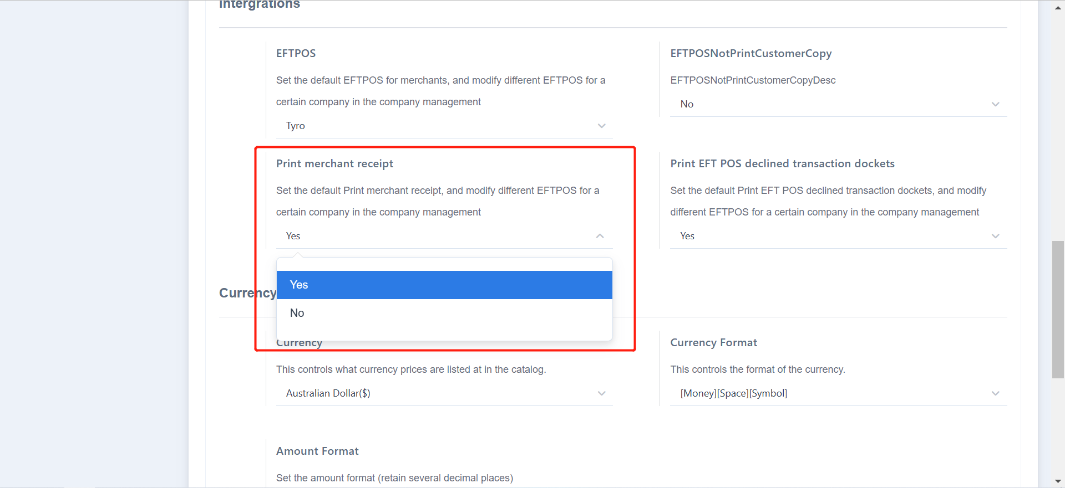Viewport: 1065px width, 488px height.
Task: Click the scrollbar up arrow
Action: point(1057,8)
